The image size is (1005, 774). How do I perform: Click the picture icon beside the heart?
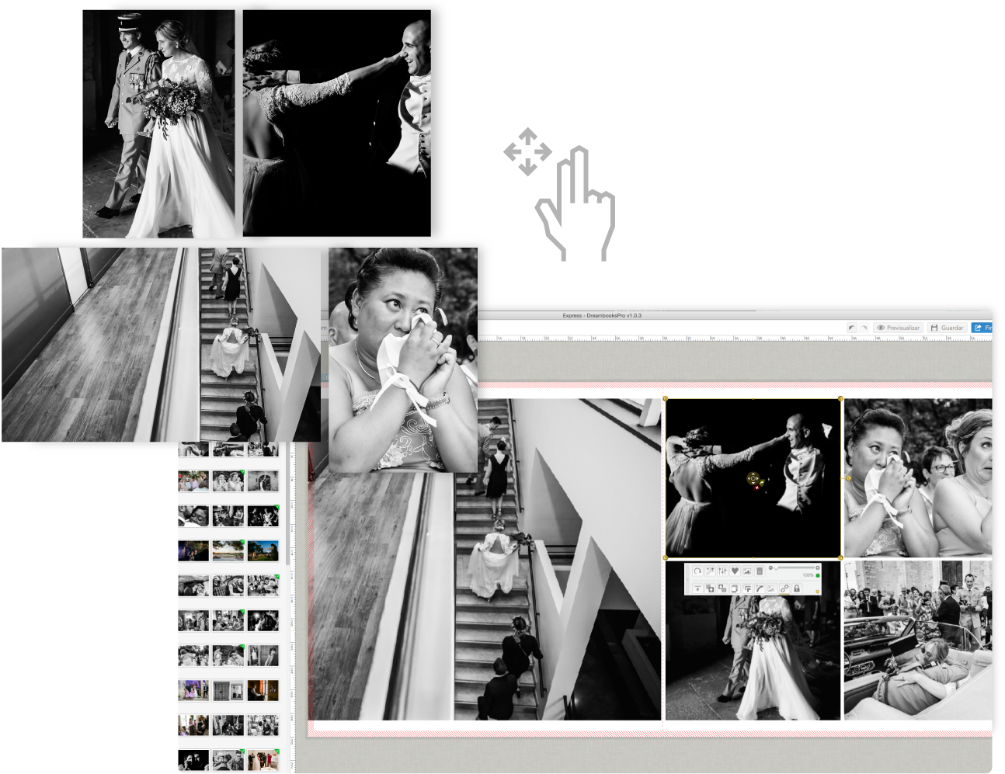[747, 571]
